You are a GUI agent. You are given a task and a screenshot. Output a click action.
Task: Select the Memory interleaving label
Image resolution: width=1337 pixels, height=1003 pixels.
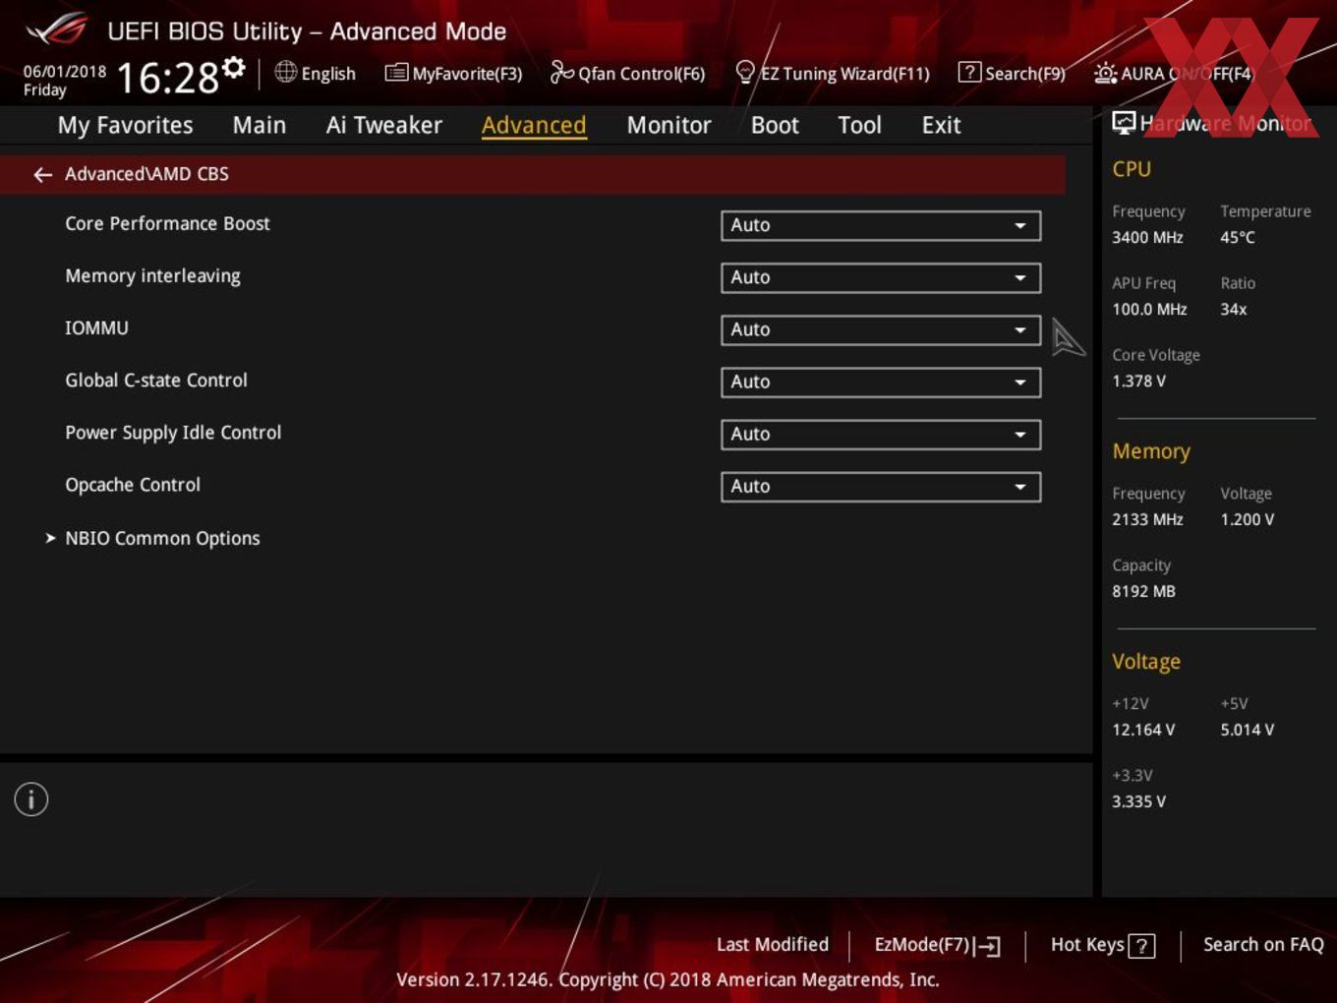tap(152, 276)
